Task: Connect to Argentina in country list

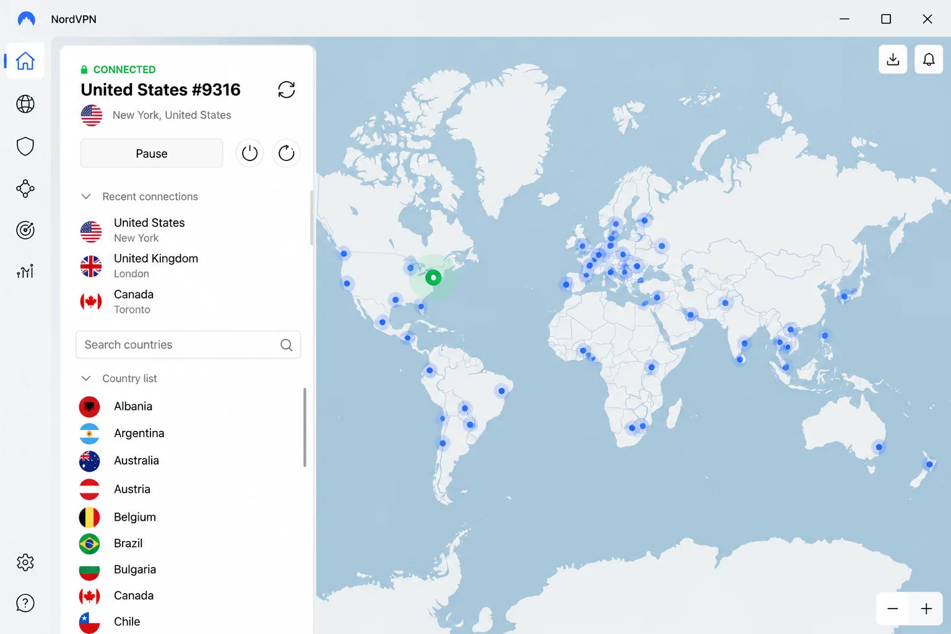Action: pos(189,433)
